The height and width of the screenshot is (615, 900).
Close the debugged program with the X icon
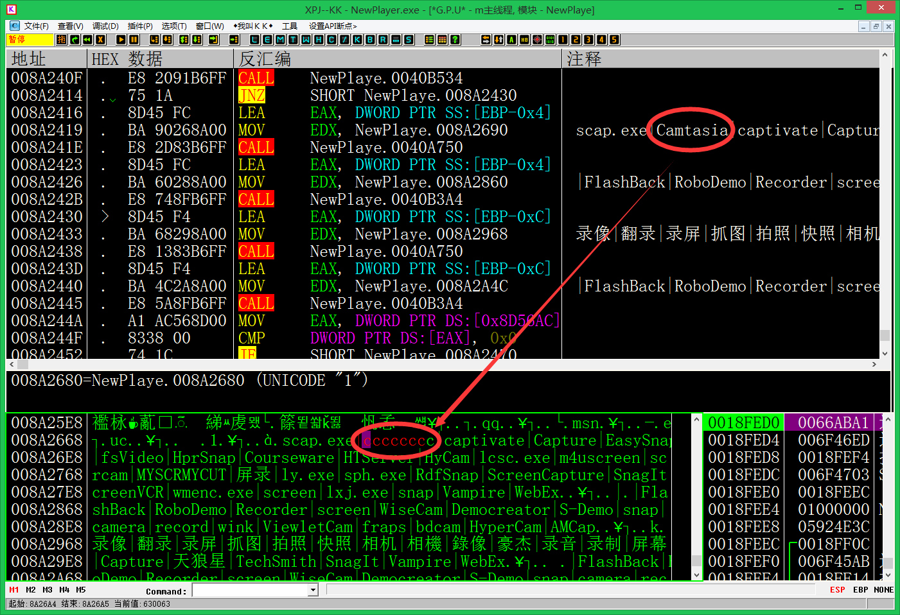click(100, 40)
